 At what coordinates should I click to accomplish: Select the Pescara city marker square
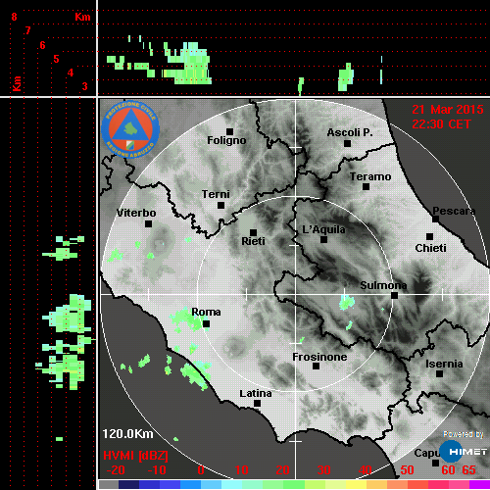(x=436, y=219)
